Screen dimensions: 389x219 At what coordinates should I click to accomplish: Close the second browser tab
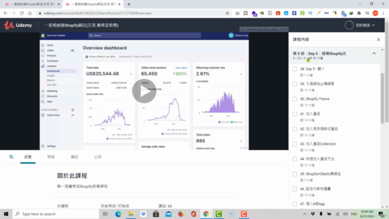(x=119, y=4)
